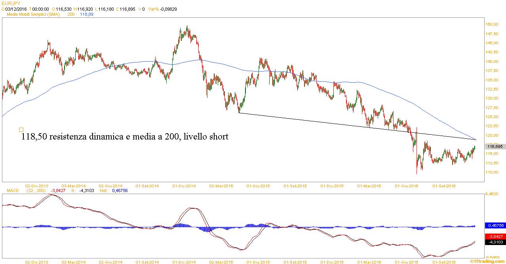Select the '118,50 resistenza dinamica' annotation text
This screenshot has width=506, height=264.
125,137
